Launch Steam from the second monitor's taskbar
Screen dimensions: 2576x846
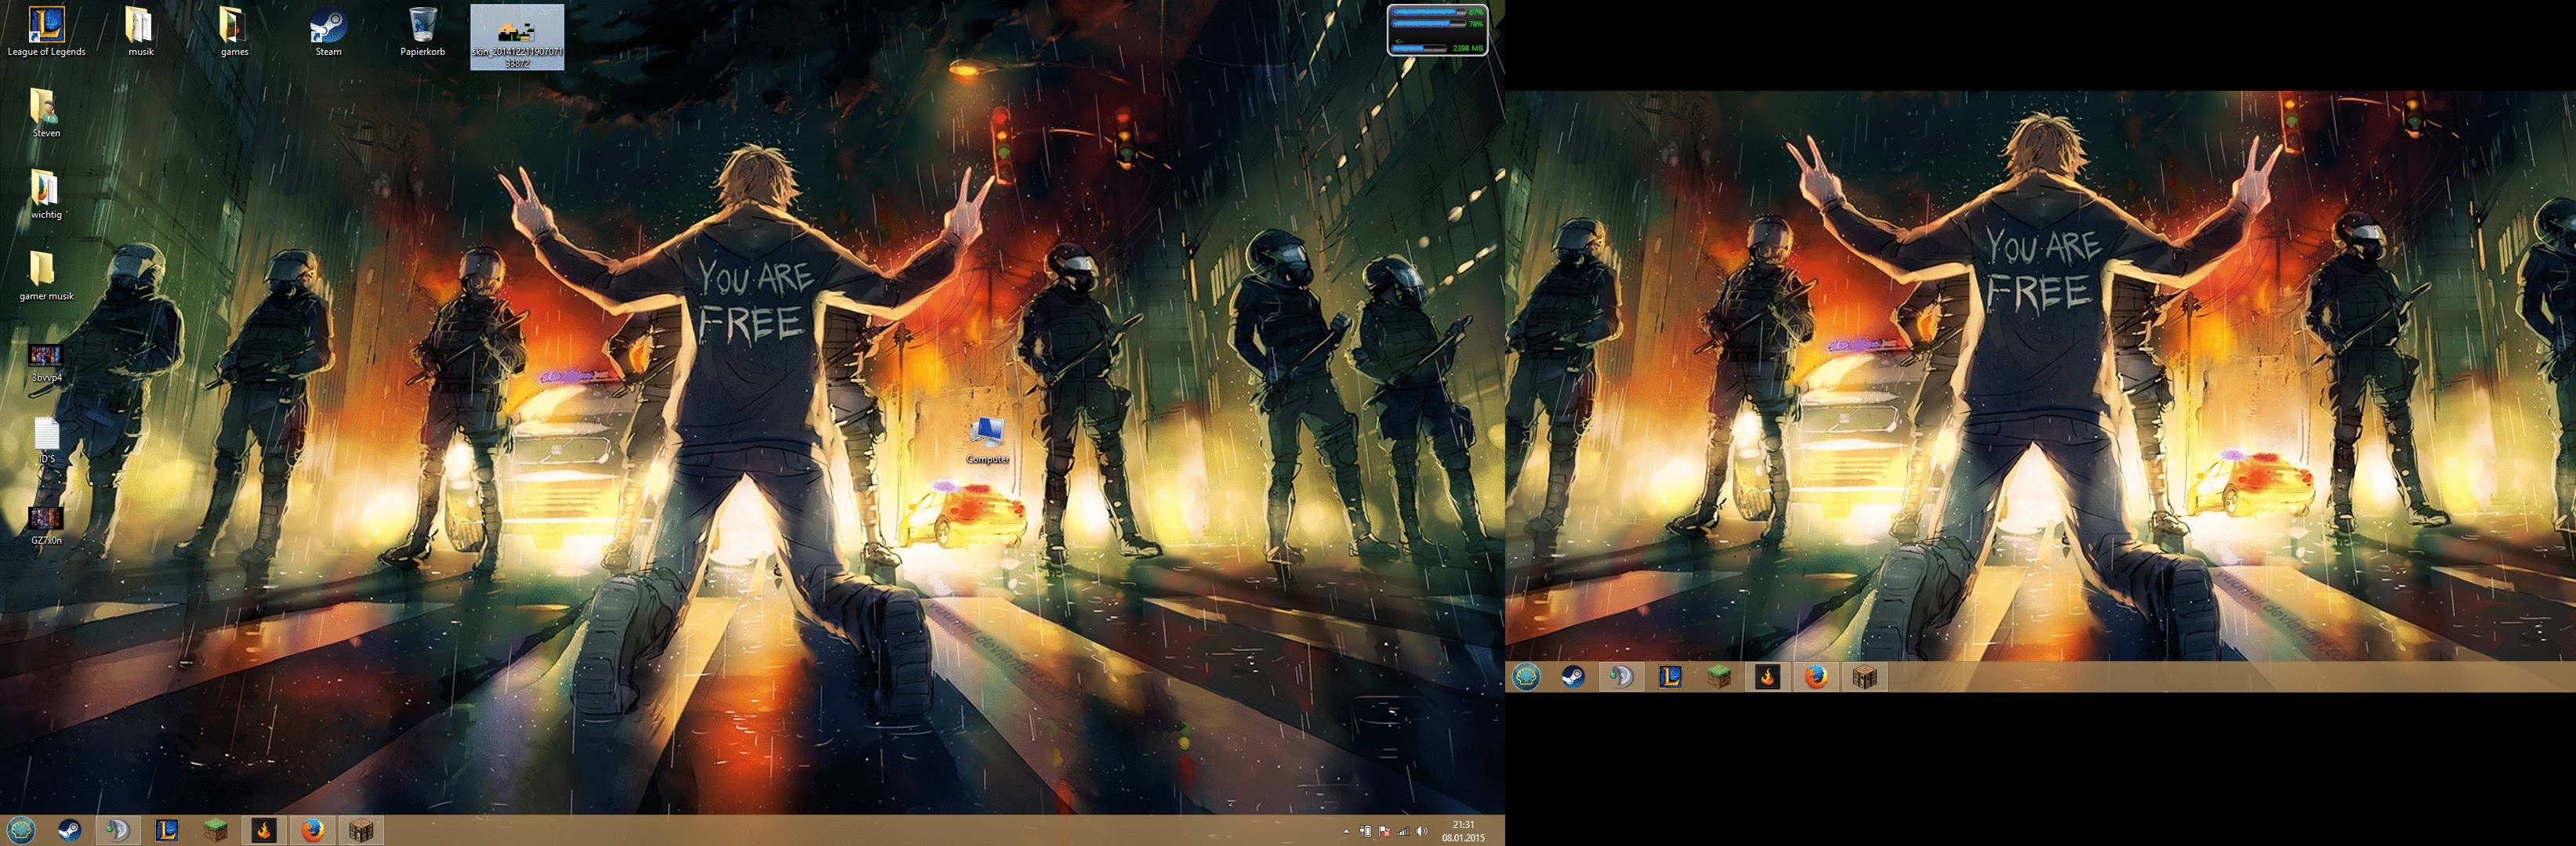tap(1573, 678)
